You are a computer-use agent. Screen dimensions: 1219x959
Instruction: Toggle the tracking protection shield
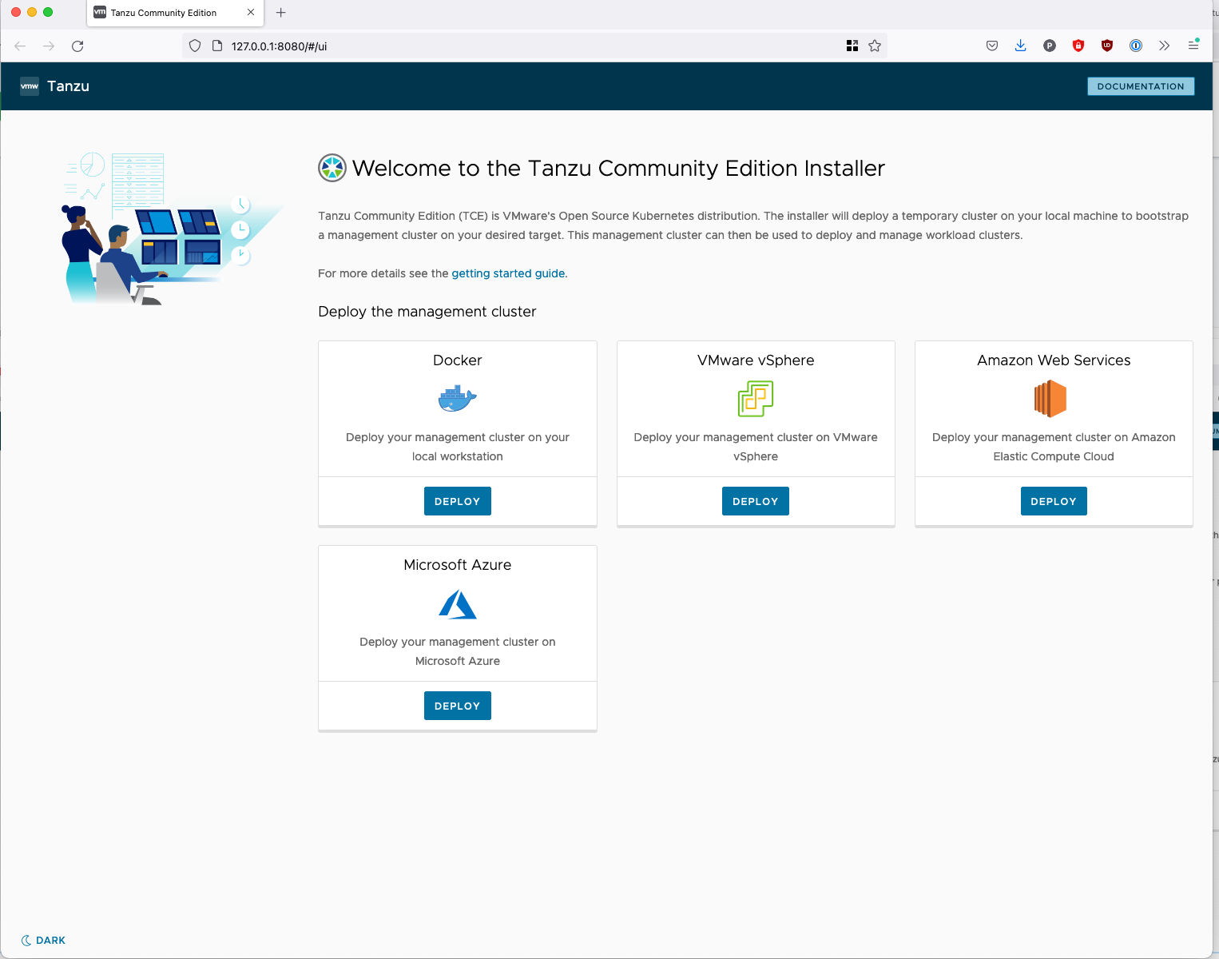click(194, 46)
